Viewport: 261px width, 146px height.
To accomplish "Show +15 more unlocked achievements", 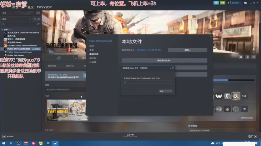I will [244, 96].
